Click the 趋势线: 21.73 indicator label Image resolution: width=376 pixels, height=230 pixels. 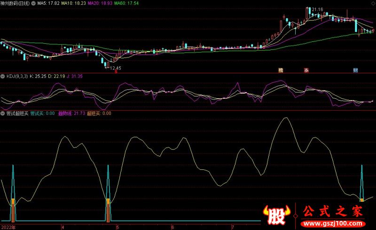[x=72, y=113]
